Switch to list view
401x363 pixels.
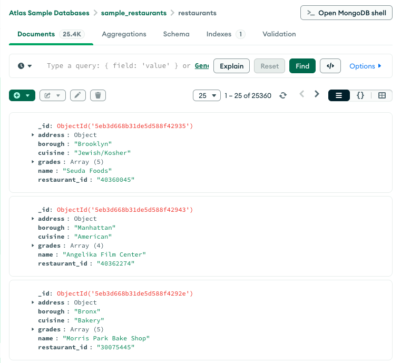tap(339, 95)
